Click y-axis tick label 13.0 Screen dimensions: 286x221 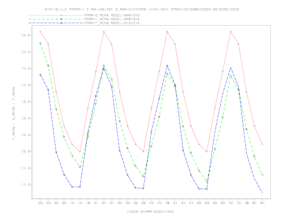point(25,118)
